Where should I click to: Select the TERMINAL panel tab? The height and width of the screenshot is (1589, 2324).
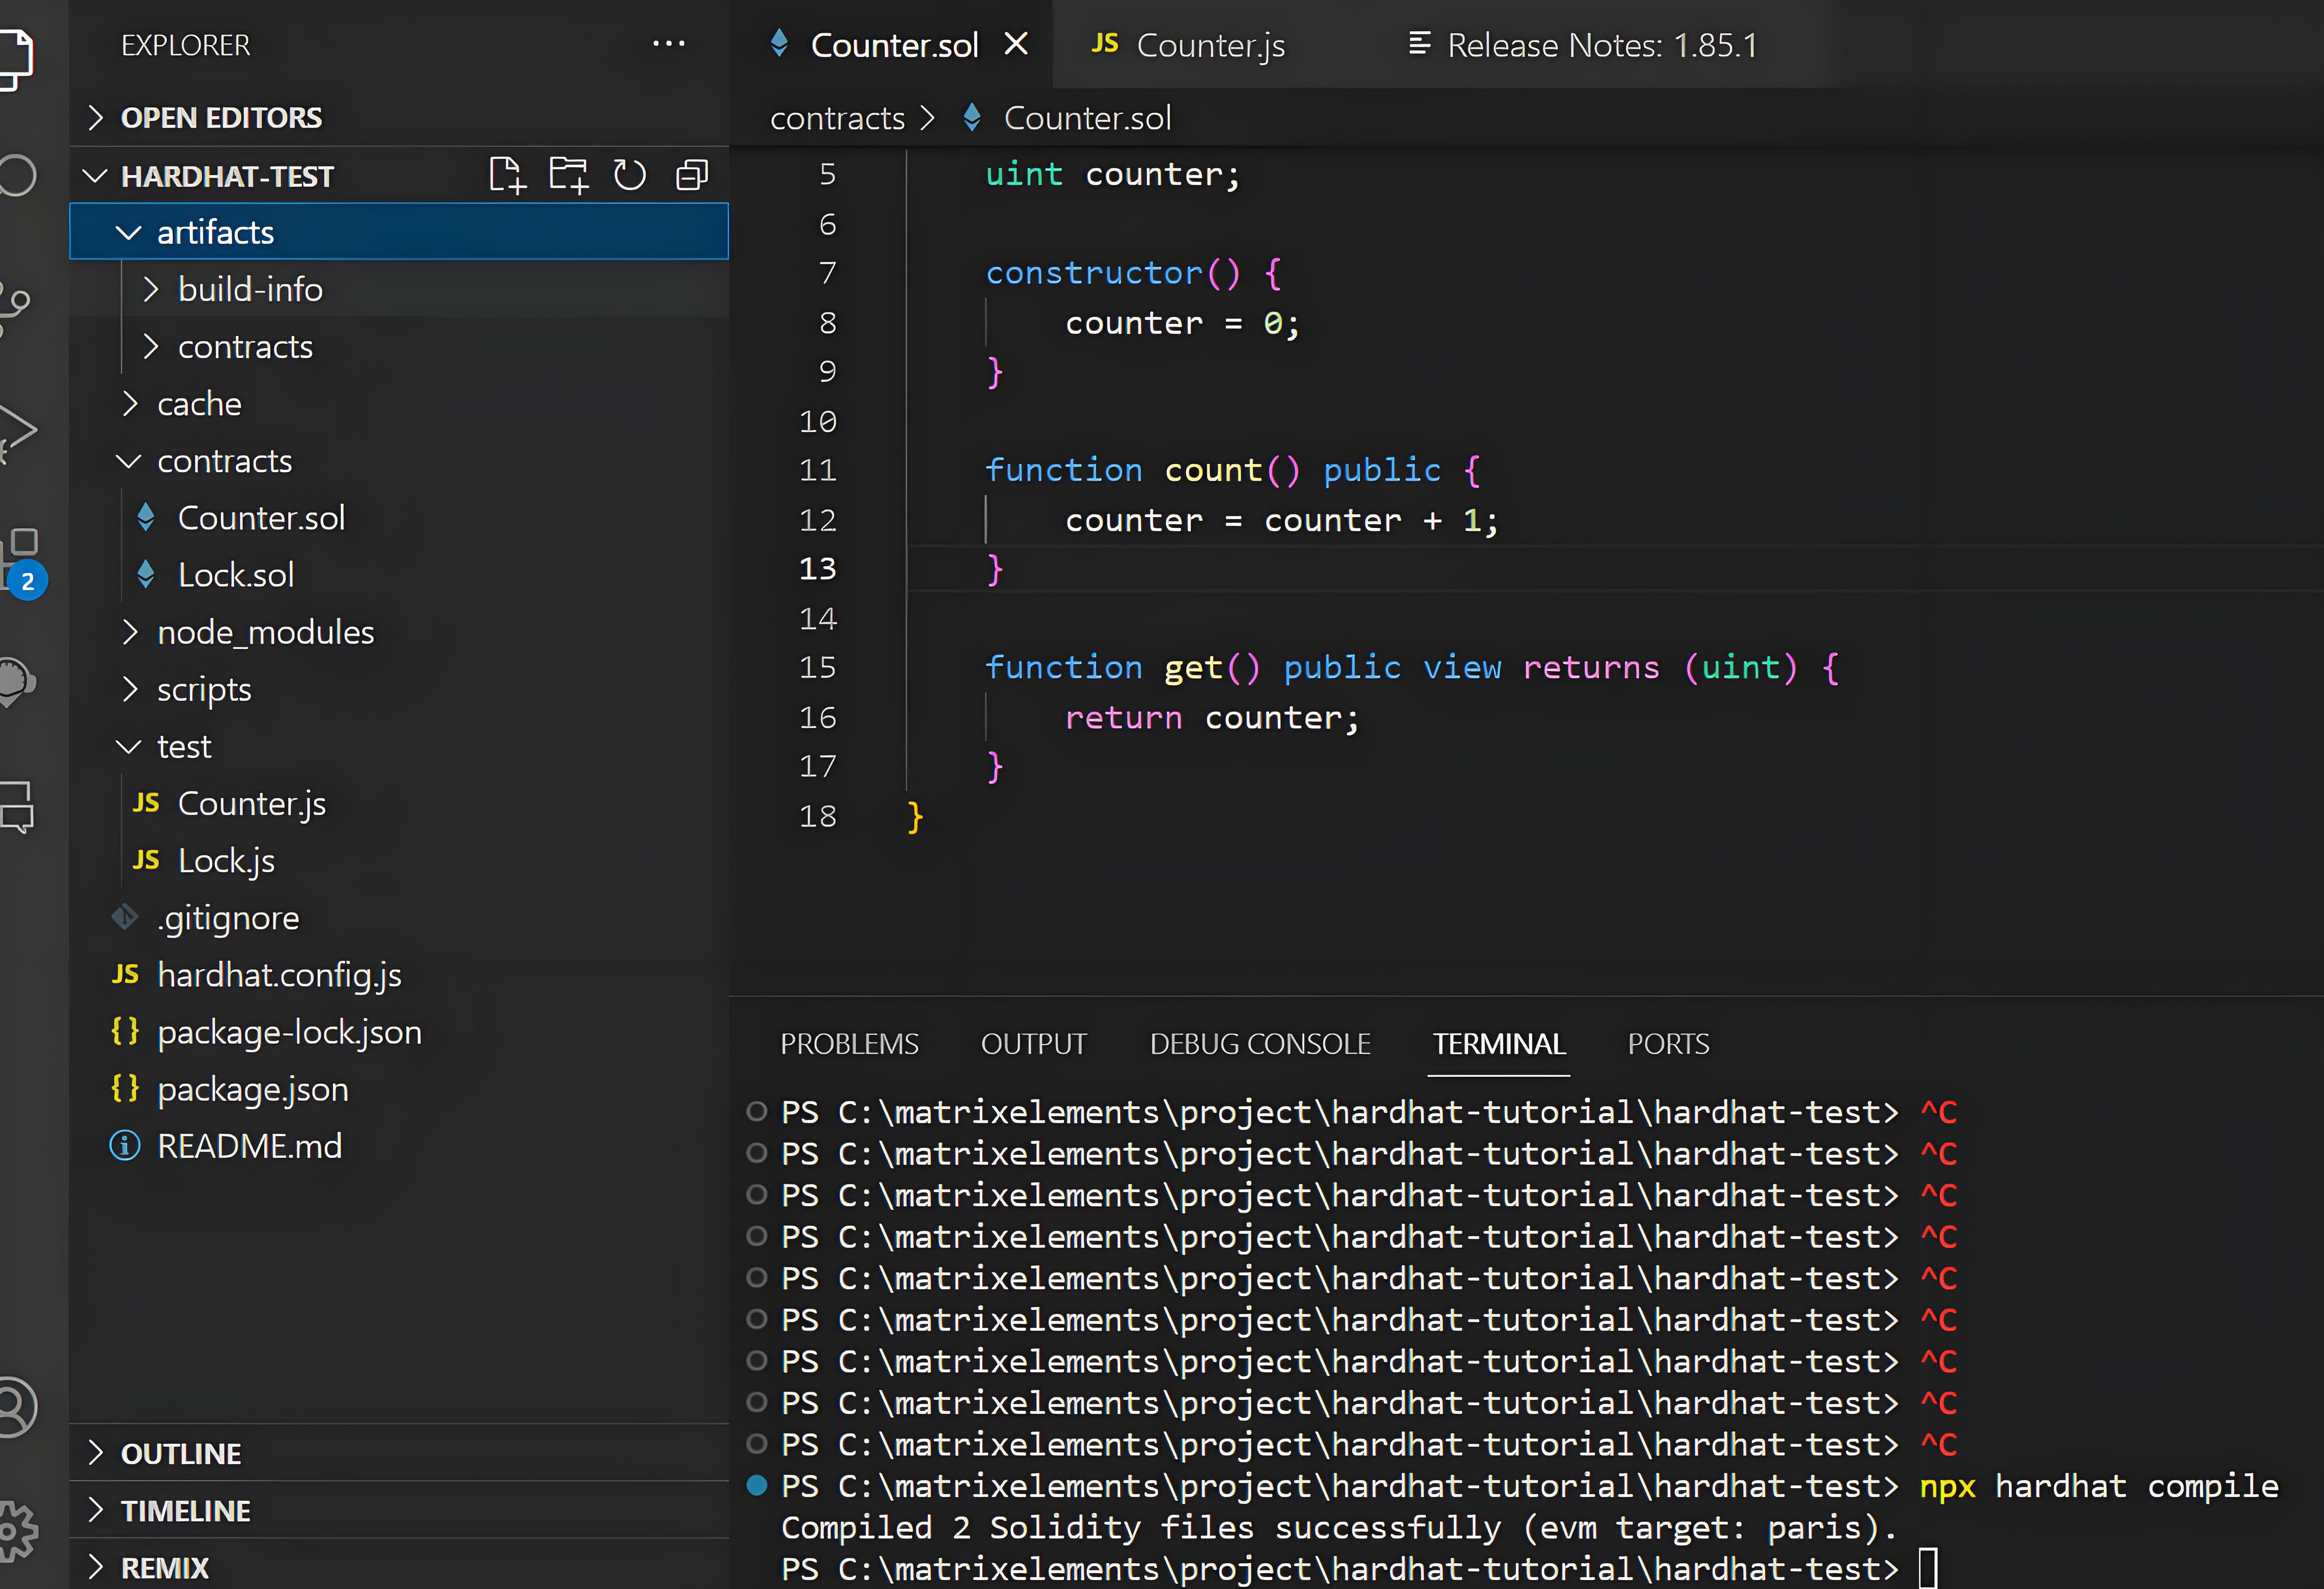(1498, 1044)
